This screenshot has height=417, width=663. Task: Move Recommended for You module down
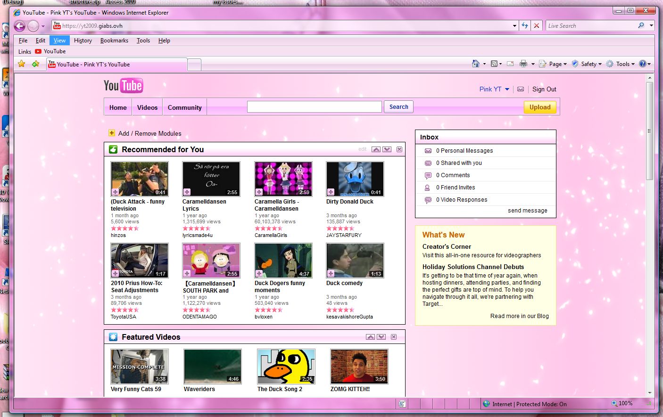(387, 149)
